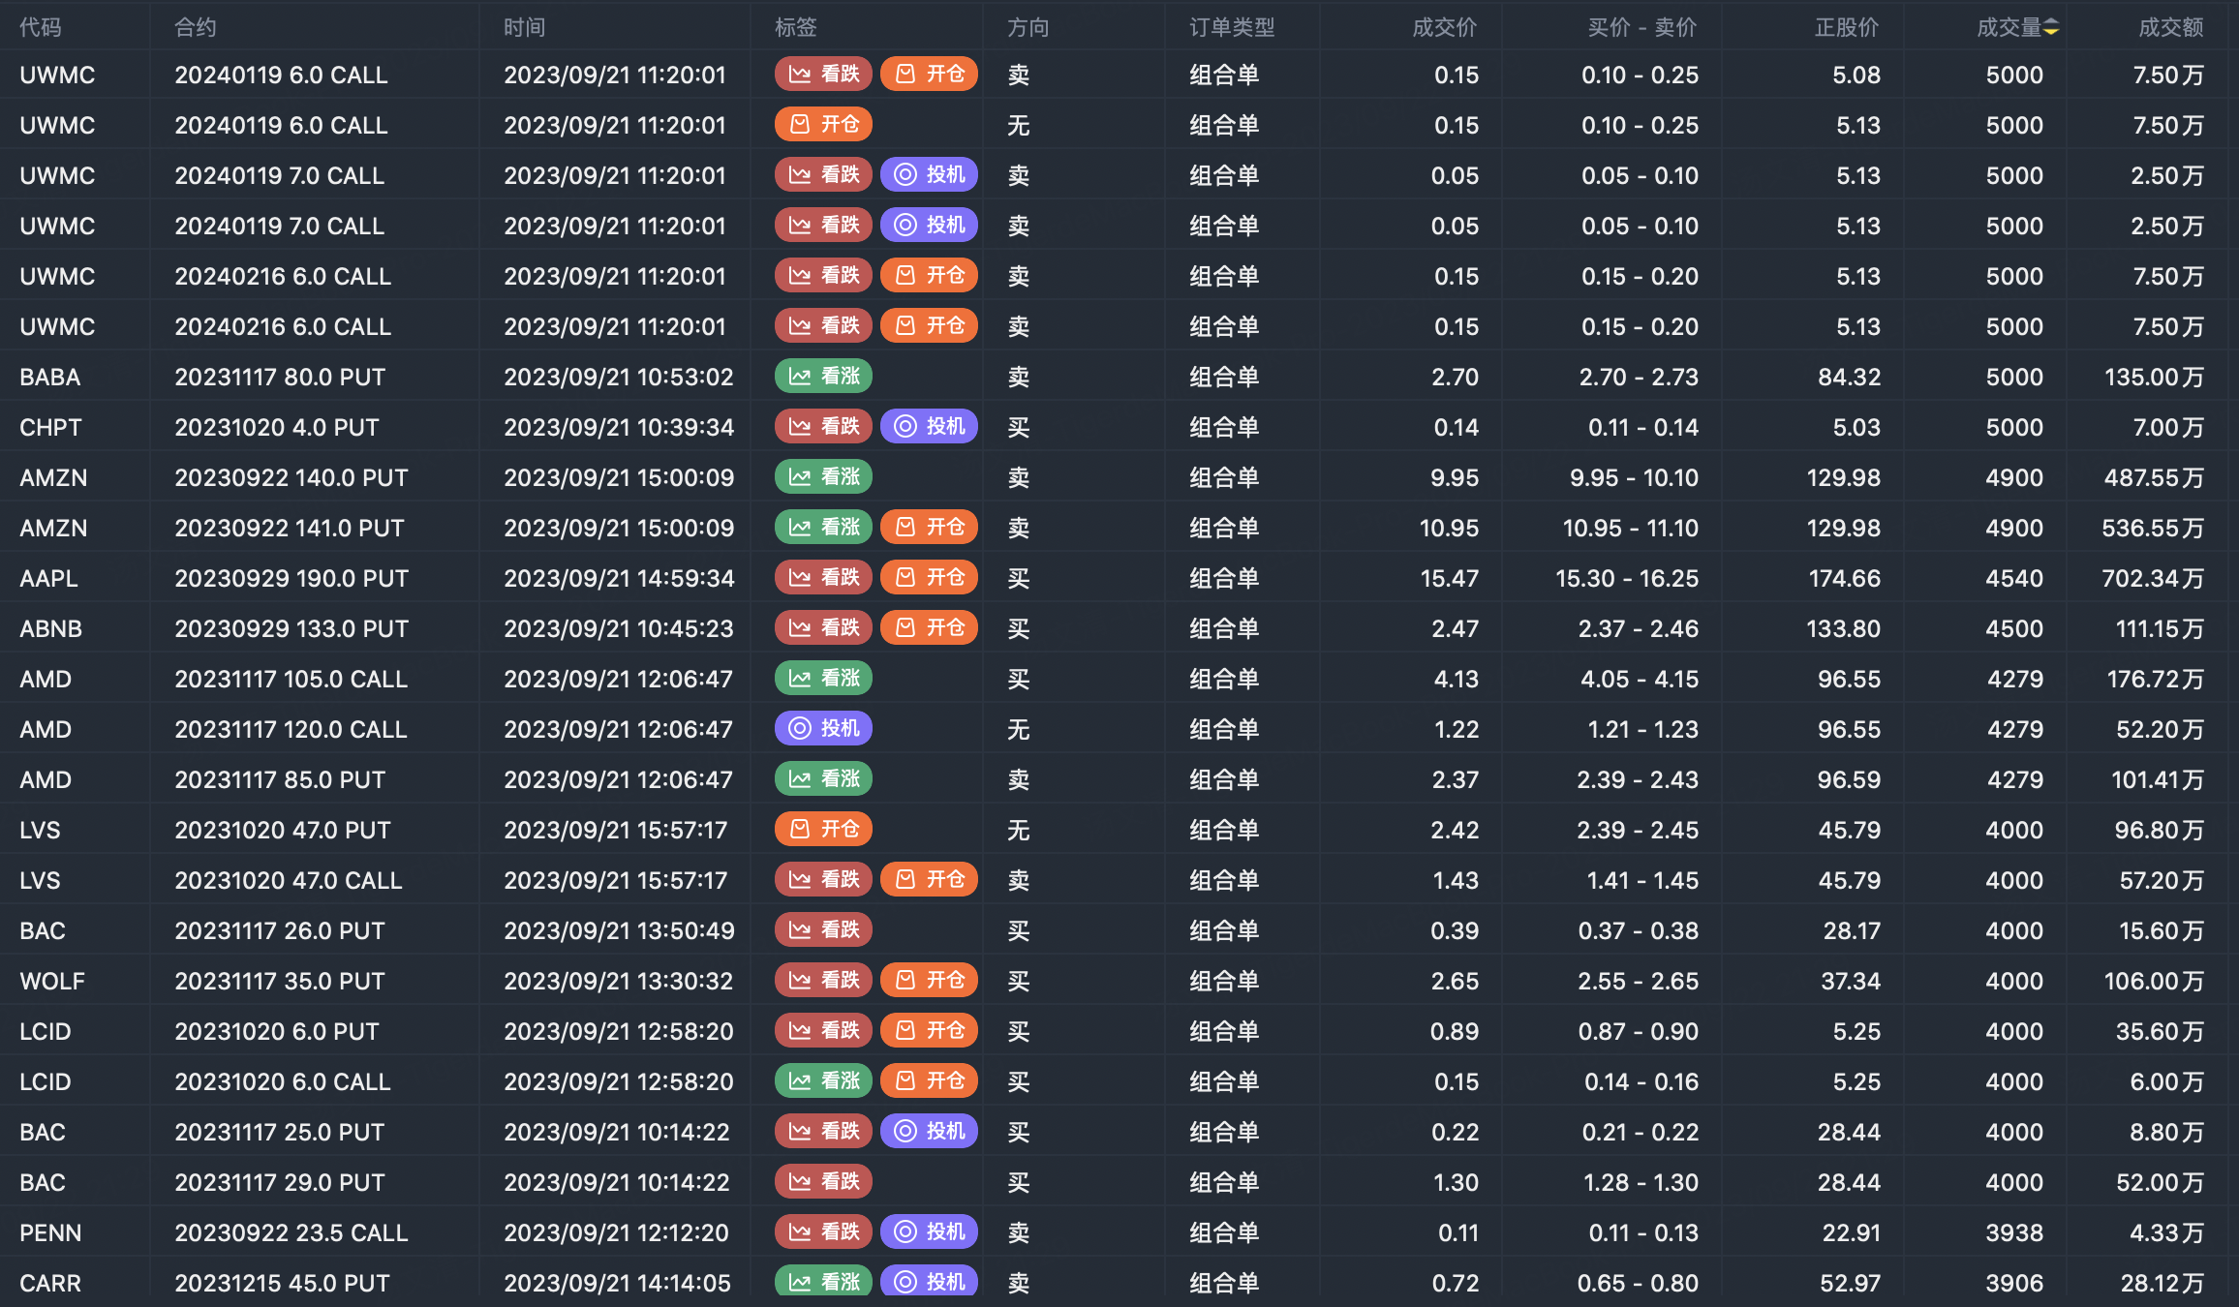Click the trade price 10.95
Image resolution: width=2239 pixels, height=1307 pixels.
[x=1449, y=528]
